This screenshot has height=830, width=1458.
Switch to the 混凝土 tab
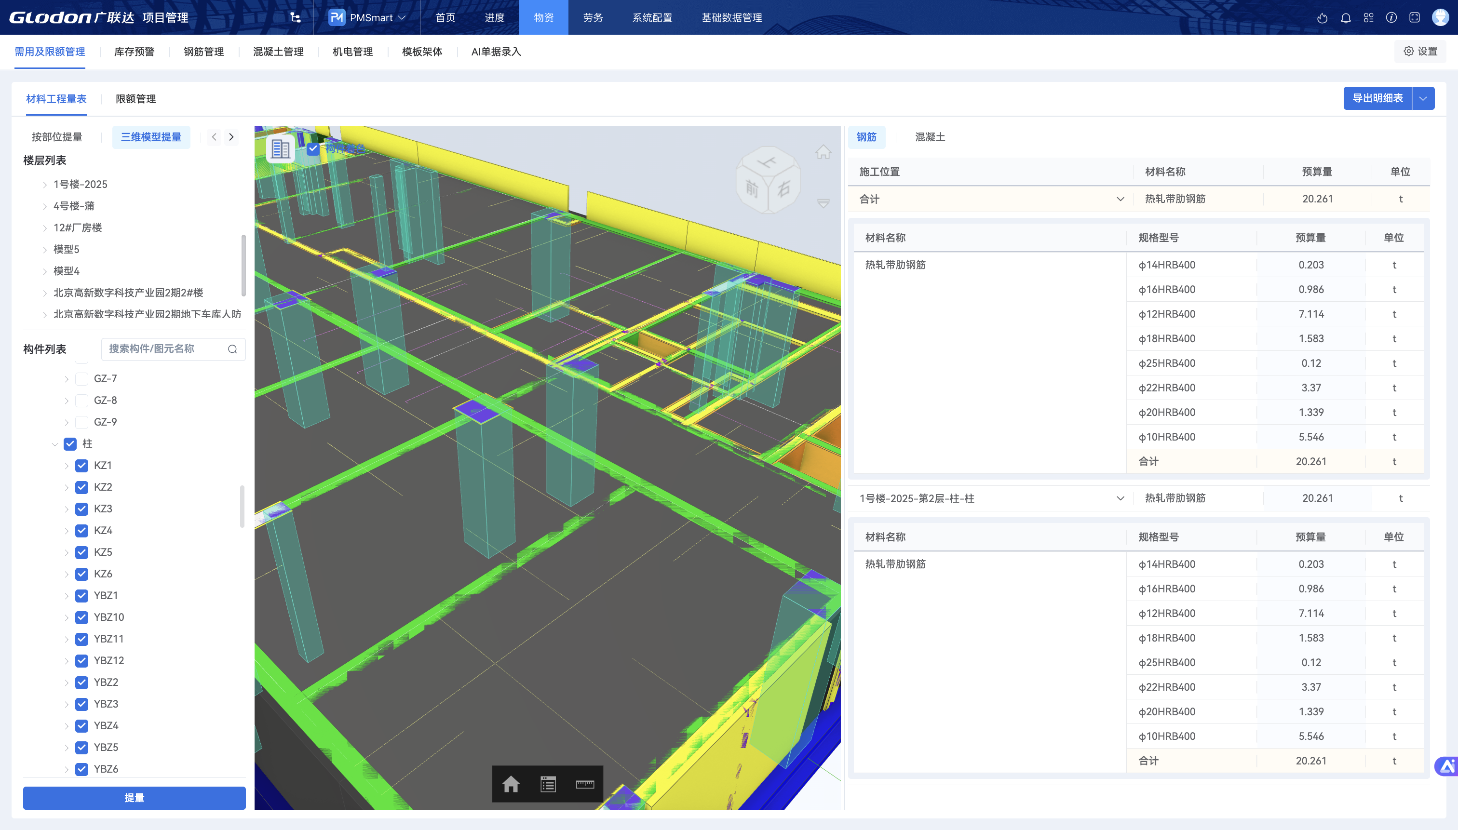point(930,137)
